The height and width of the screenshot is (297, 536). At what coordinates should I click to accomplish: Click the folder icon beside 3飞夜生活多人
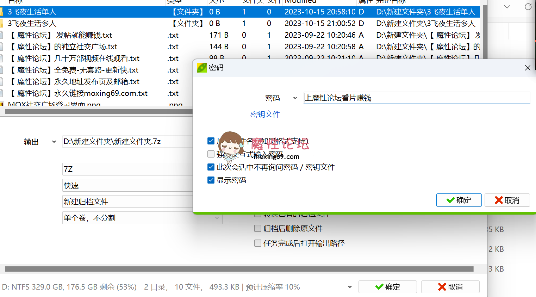[2, 23]
